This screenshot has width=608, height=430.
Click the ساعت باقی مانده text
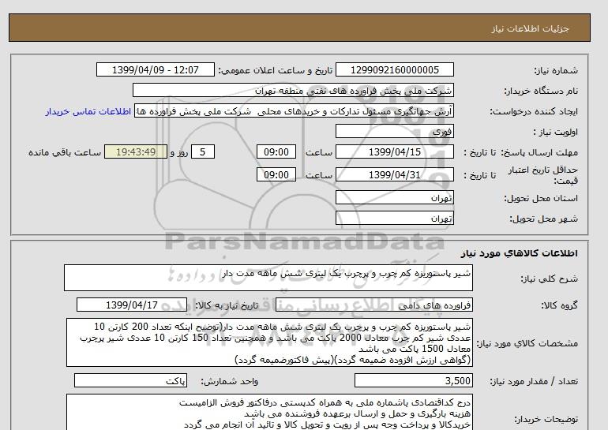[x=65, y=152]
